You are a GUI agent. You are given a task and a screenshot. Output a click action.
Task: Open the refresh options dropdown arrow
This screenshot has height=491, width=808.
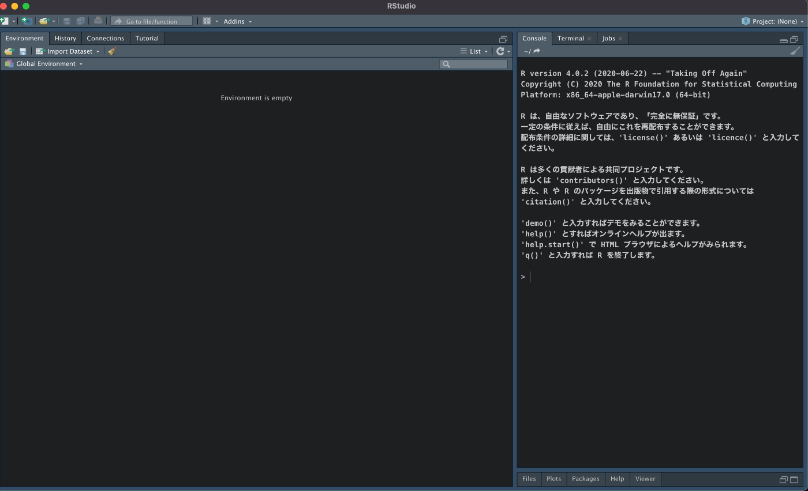(508, 52)
